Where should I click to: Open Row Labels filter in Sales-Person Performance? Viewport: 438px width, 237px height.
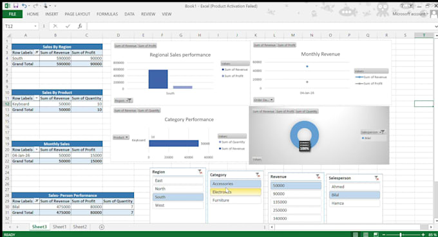click(x=37, y=201)
